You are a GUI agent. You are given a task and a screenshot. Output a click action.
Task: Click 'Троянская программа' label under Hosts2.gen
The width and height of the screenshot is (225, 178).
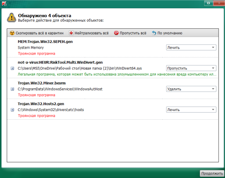pos(36,116)
